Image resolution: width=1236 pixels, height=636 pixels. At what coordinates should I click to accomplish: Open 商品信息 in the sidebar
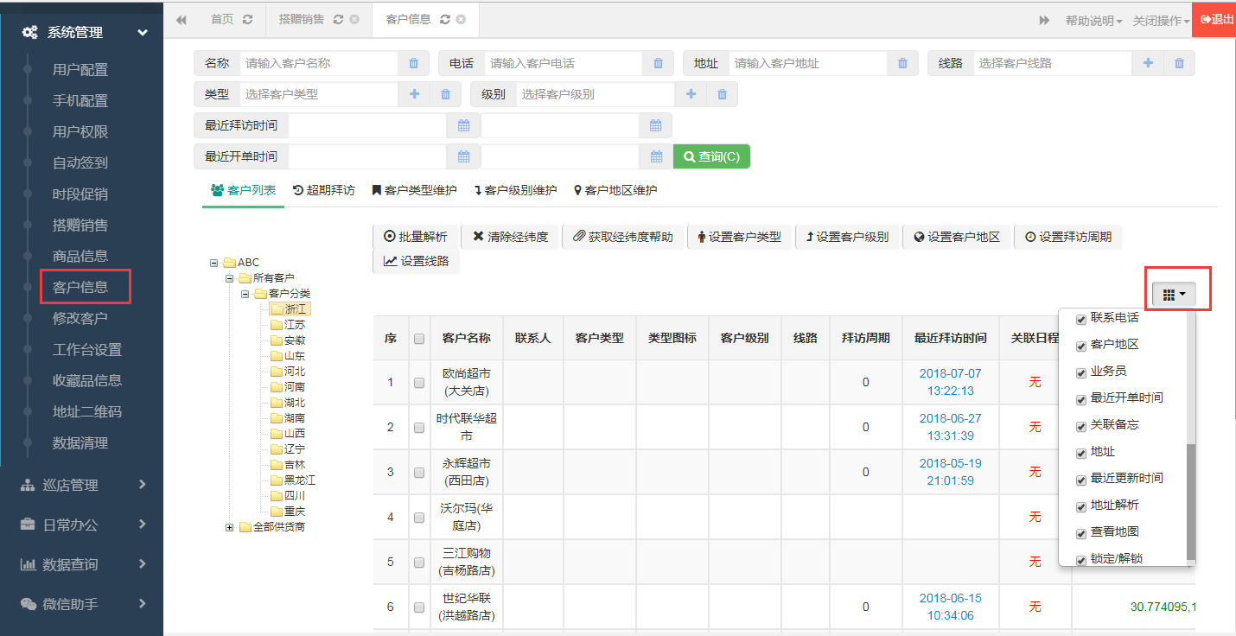point(80,257)
